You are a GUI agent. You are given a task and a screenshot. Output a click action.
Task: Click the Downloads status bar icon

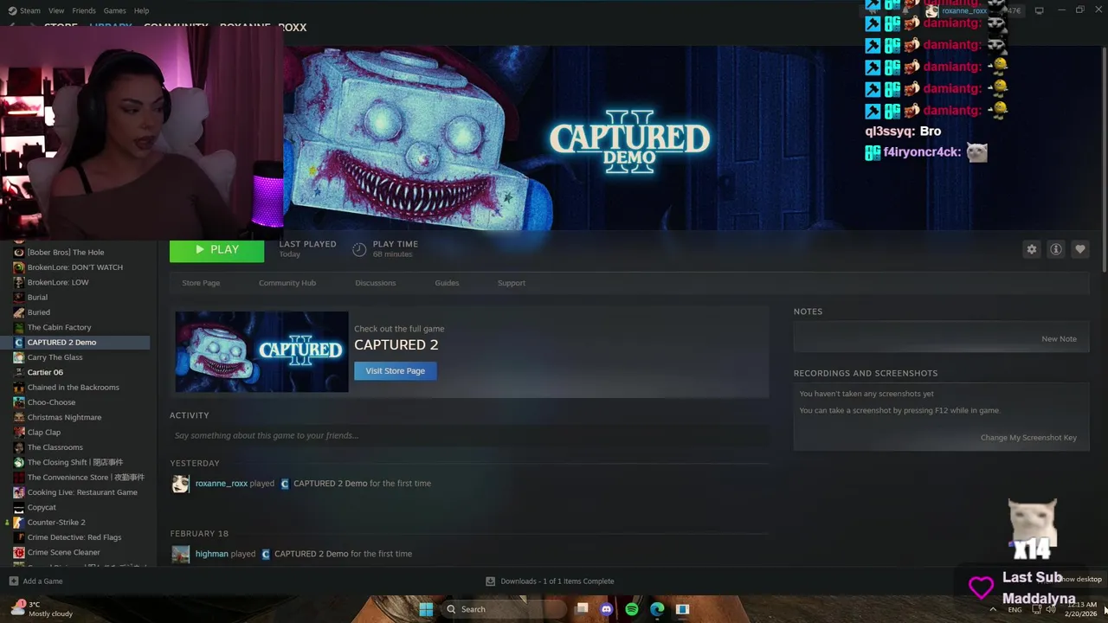pos(490,581)
